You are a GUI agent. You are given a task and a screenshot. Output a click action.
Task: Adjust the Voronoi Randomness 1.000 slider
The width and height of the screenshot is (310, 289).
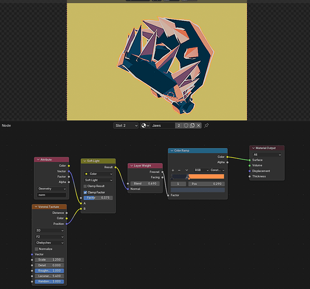pos(49,281)
